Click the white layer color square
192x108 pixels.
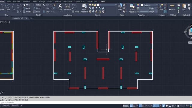click(x=98, y=5)
